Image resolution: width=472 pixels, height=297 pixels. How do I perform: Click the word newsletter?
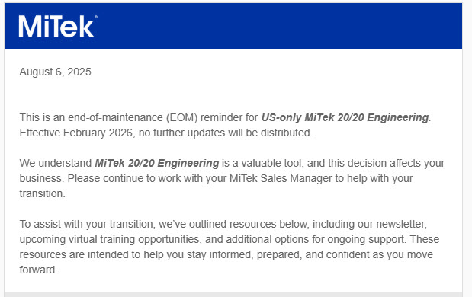(401, 224)
